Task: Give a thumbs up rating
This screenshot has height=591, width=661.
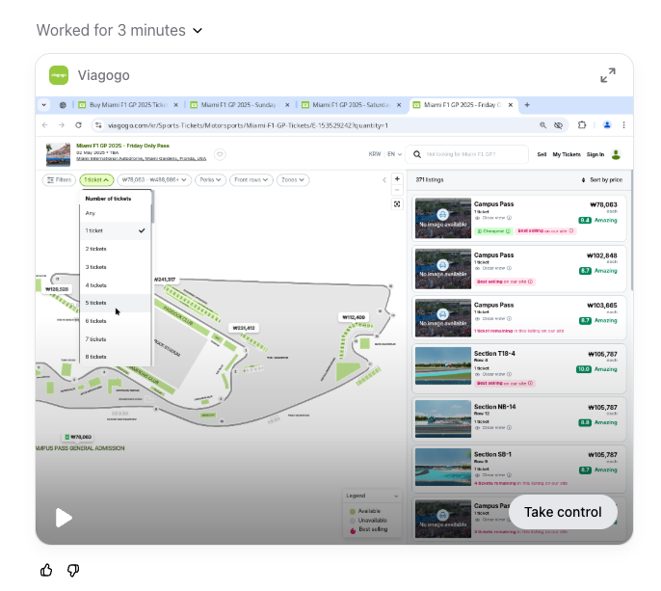Action: pos(46,571)
